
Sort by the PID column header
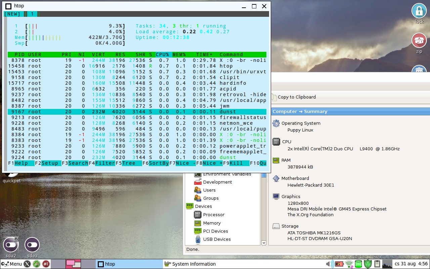point(19,54)
